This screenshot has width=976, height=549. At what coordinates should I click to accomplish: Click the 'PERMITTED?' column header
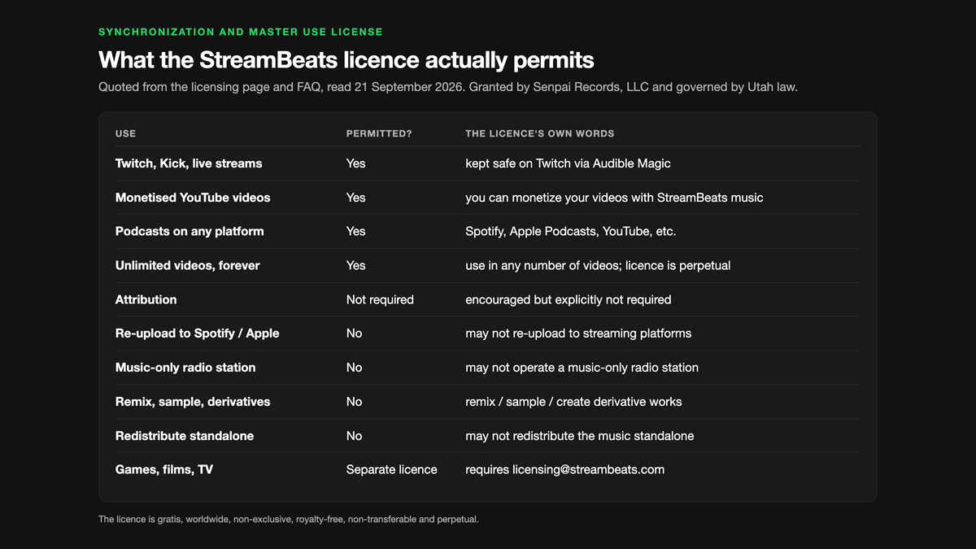tap(379, 133)
